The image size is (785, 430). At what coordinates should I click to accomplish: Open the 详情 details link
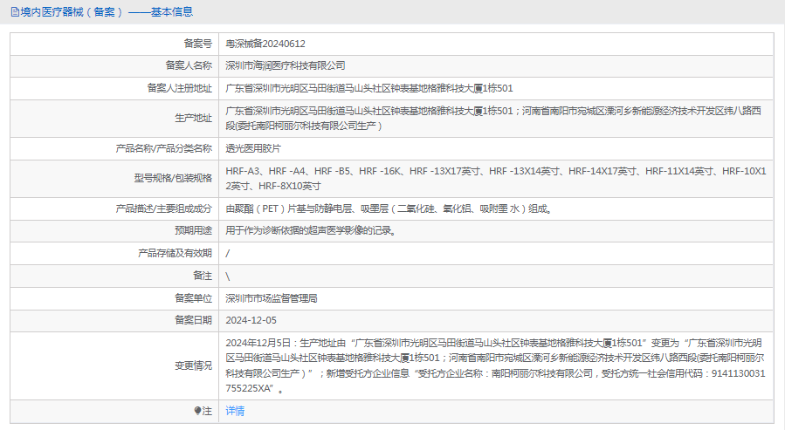coord(235,411)
